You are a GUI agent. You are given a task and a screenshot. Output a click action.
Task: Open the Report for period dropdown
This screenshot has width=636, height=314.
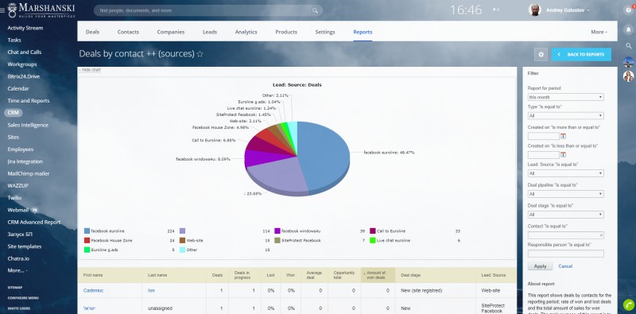pos(565,97)
